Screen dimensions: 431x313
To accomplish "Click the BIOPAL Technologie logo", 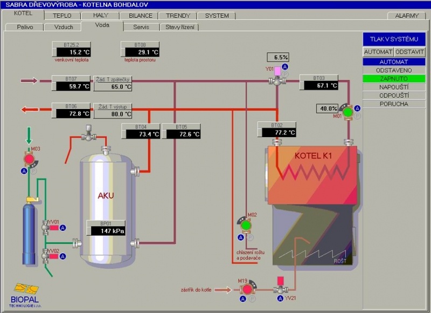I will pyautogui.click(x=25, y=296).
